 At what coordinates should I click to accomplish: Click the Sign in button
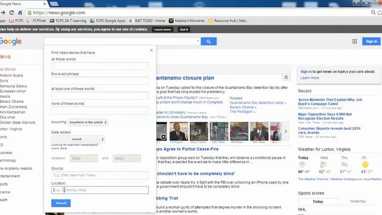[371, 41]
